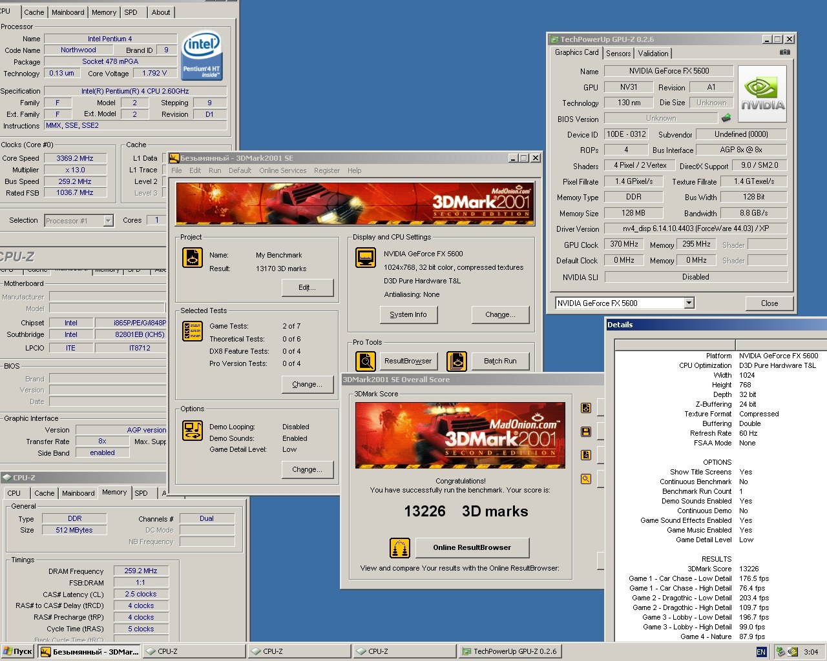Open the File menu in 3DMark2001
The width and height of the screenshot is (827, 661).
click(176, 170)
